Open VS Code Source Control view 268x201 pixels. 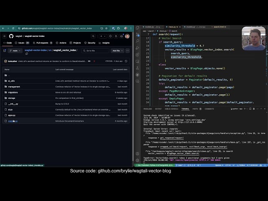(137, 34)
